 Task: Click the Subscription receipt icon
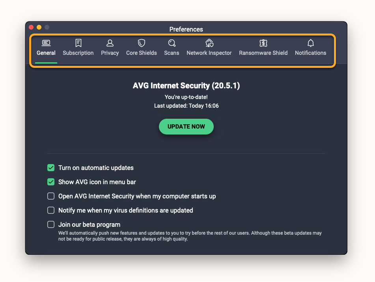(78, 43)
